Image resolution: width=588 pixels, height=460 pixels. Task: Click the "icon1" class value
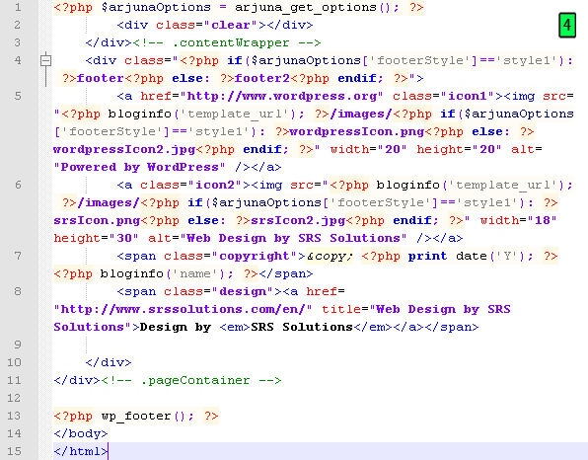(468, 97)
